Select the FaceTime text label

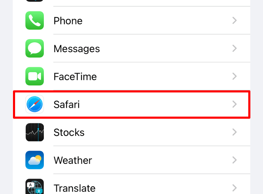(x=75, y=76)
